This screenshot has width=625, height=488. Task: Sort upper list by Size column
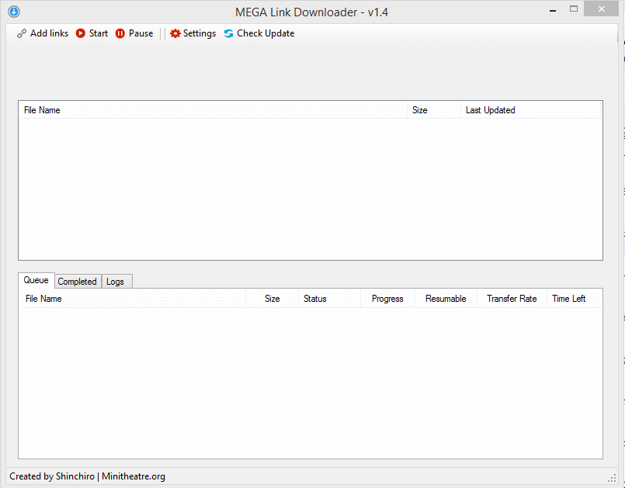[x=434, y=110]
